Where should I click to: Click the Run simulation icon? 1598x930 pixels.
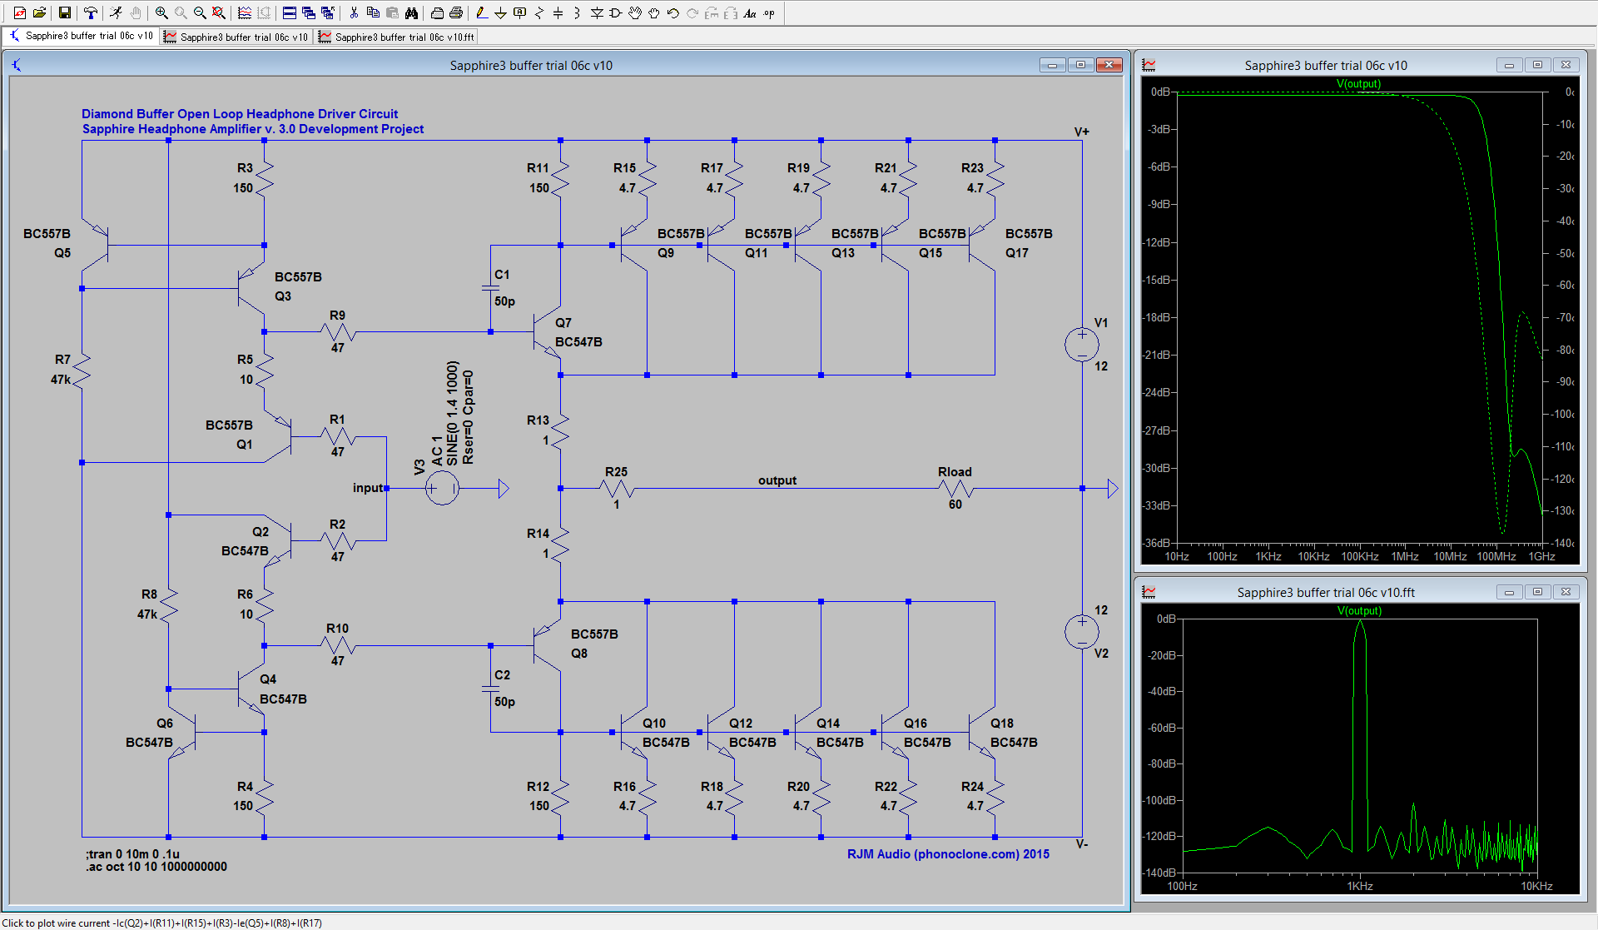[x=116, y=13]
